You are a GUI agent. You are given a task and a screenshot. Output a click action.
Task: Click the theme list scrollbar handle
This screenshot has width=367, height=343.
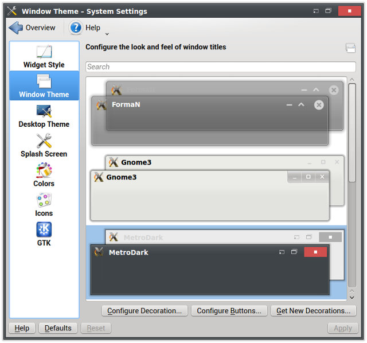[352, 132]
